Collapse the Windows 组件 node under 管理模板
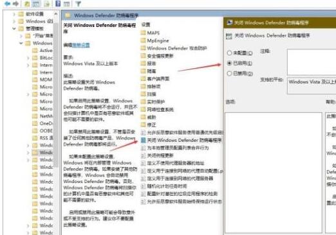The width and height of the screenshot is (336, 235). point(21,43)
